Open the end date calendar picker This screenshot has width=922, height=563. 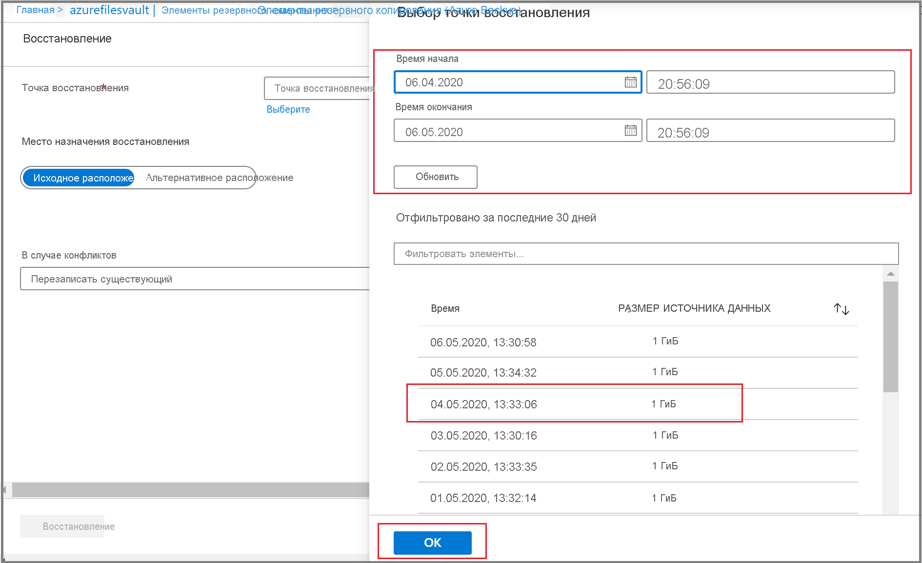click(x=630, y=131)
